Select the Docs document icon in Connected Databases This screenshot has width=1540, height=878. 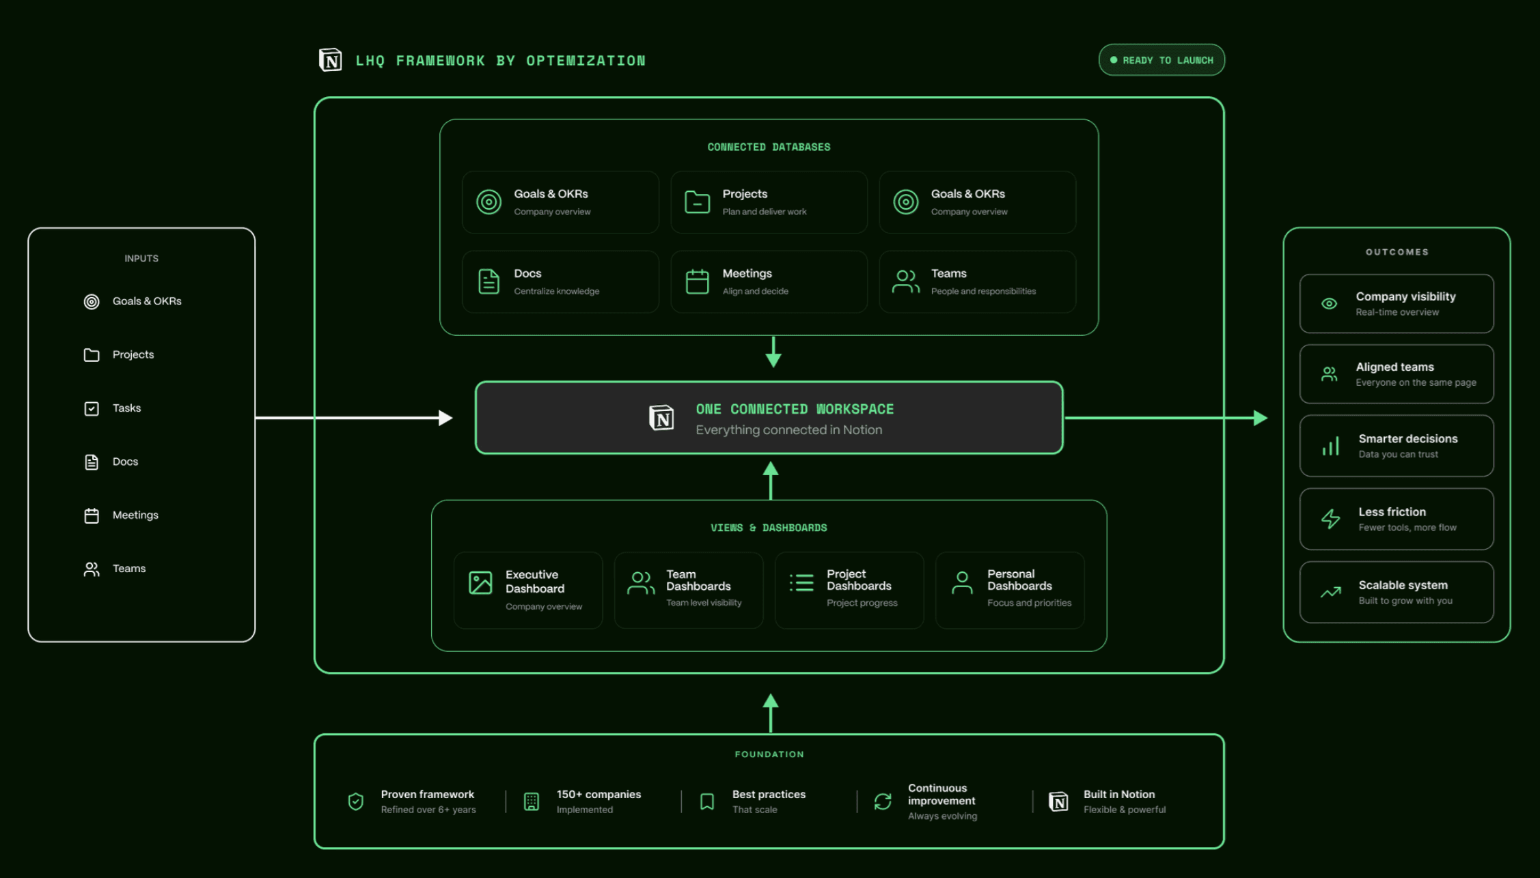click(489, 281)
